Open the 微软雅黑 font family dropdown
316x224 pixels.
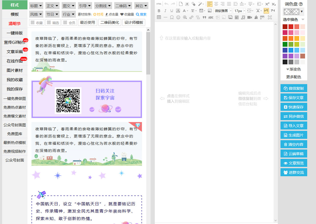coord(223,11)
